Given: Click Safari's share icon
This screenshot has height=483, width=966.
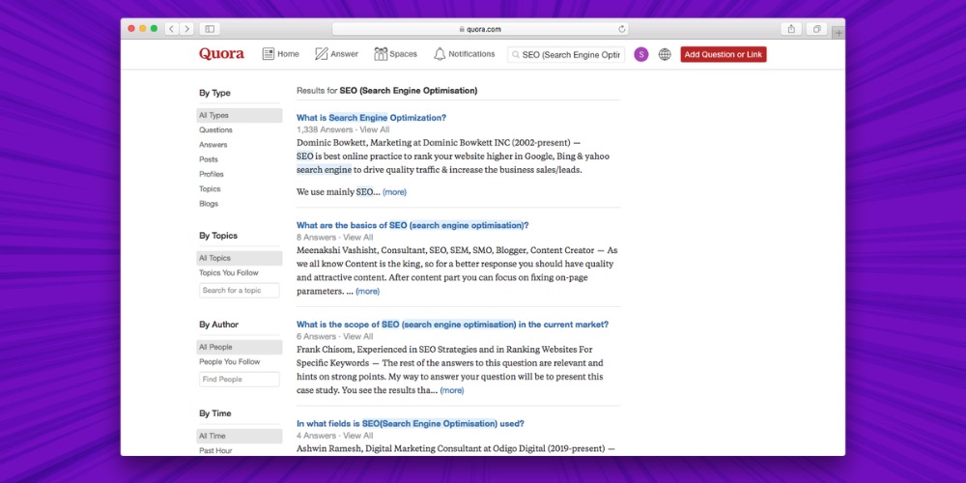Looking at the screenshot, I should pos(791,29).
